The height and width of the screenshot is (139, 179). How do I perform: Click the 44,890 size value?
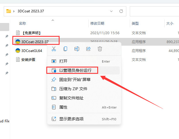(x=174, y=51)
